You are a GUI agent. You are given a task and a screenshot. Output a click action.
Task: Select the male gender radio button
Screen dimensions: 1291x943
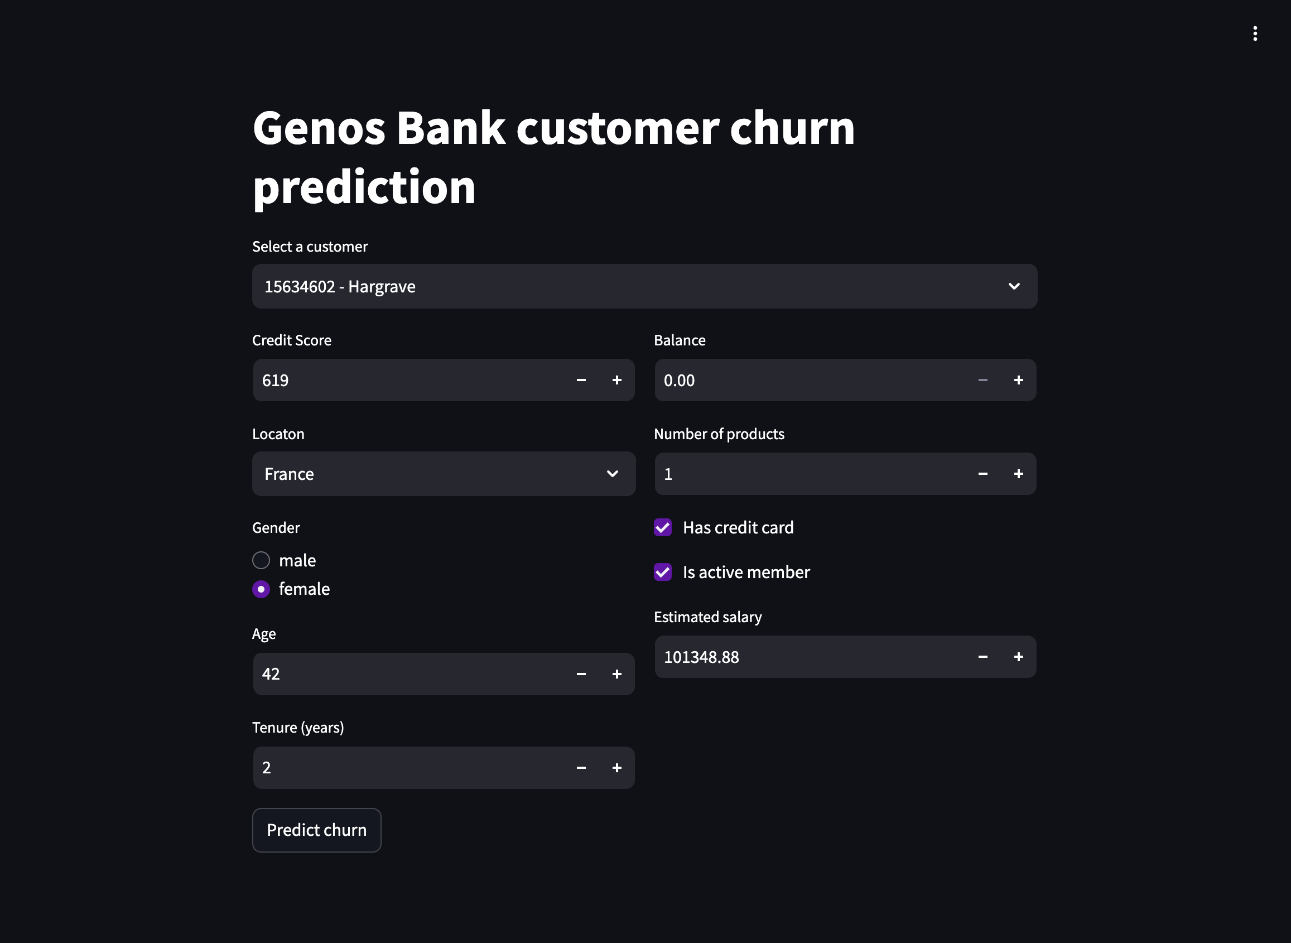(x=261, y=560)
